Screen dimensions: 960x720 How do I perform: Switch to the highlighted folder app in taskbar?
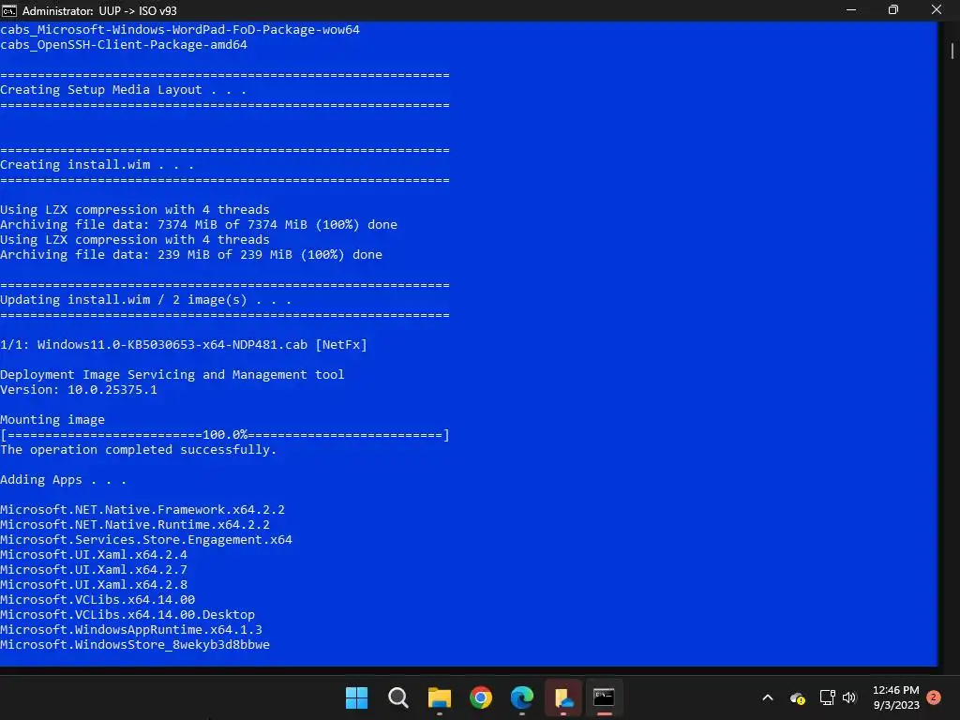click(x=563, y=697)
